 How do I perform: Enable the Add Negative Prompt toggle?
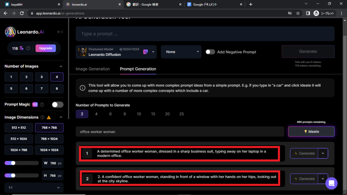210,52
